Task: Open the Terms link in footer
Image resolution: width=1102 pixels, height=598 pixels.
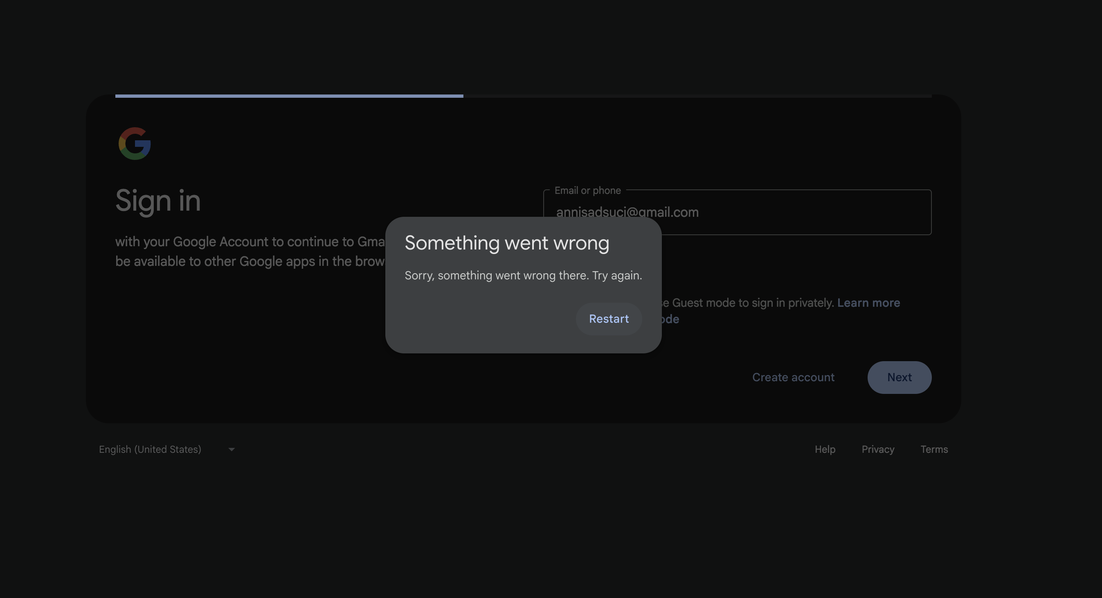Action: [x=933, y=449]
